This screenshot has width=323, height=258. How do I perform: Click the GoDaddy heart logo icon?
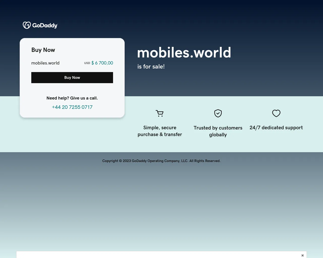[x=27, y=25]
